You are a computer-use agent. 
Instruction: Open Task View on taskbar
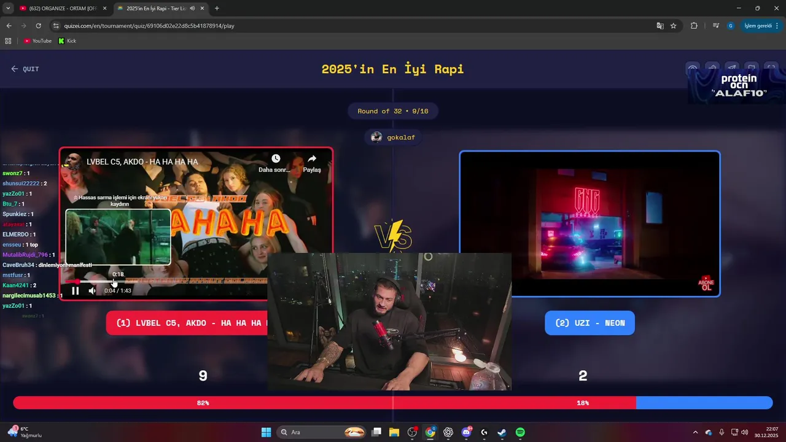[x=376, y=432]
